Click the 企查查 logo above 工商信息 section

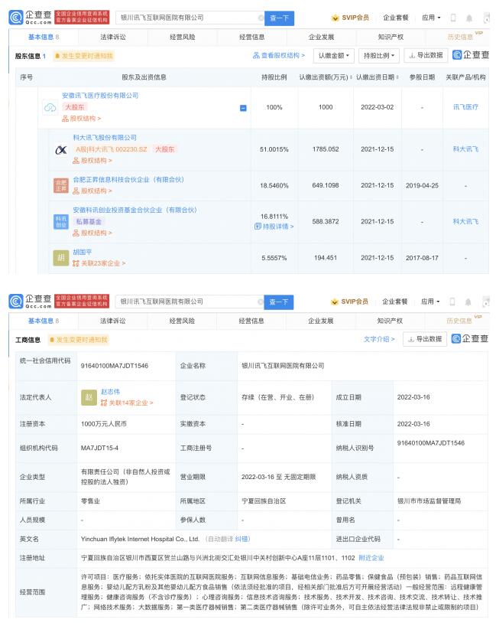click(x=30, y=302)
